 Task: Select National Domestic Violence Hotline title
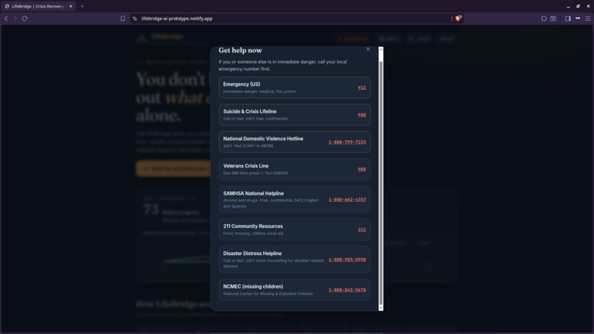(263, 139)
